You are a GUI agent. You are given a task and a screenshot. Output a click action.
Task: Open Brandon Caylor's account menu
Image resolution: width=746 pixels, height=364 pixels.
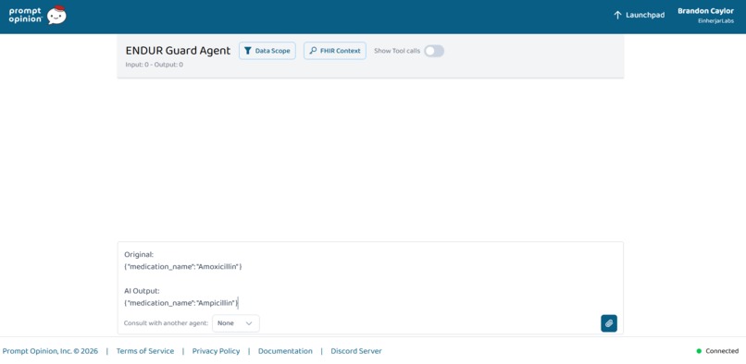[705, 15]
